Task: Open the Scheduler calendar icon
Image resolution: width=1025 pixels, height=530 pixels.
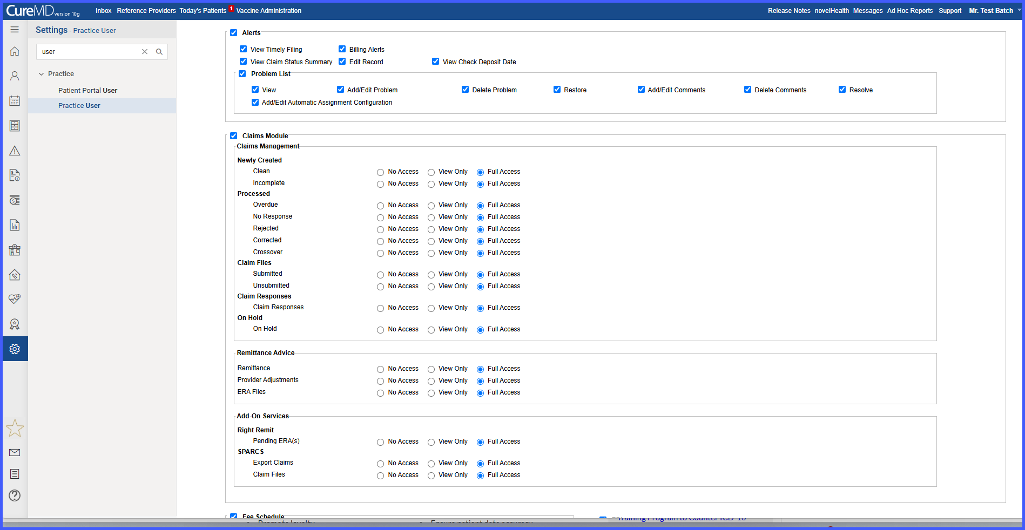Action: [x=15, y=101]
